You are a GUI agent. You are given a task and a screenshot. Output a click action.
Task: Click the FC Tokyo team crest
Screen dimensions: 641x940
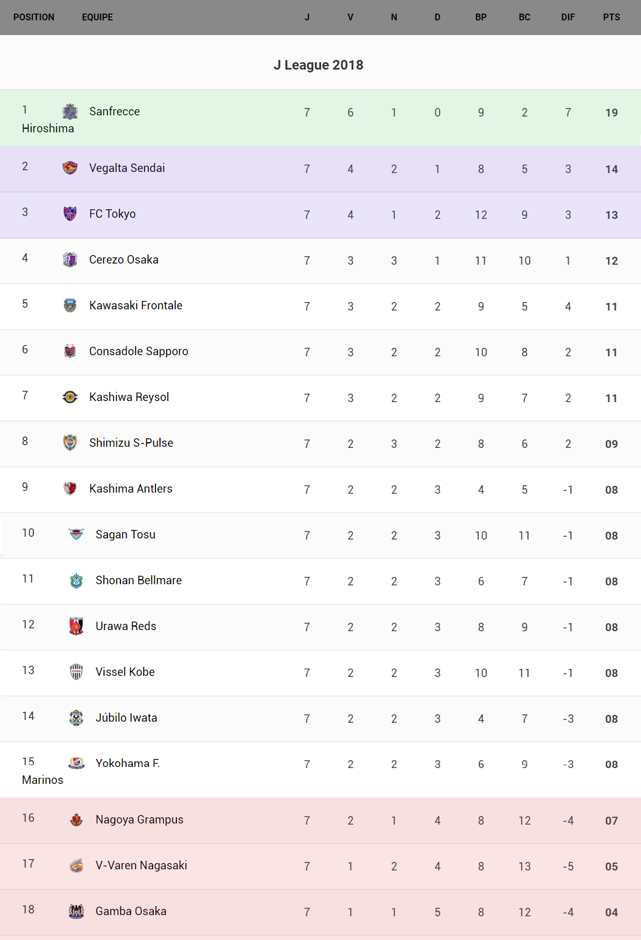tap(70, 214)
